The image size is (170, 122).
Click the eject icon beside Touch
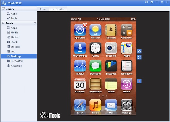pyautogui.click(x=35, y=23)
